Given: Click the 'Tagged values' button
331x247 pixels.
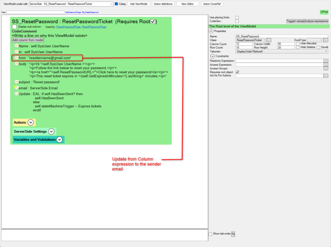Looking at the screenshot, I should [x=295, y=21].
